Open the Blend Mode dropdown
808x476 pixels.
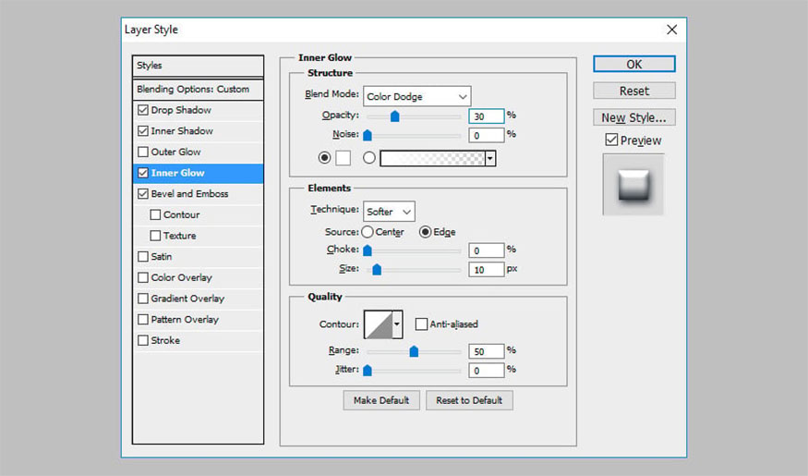[x=416, y=96]
